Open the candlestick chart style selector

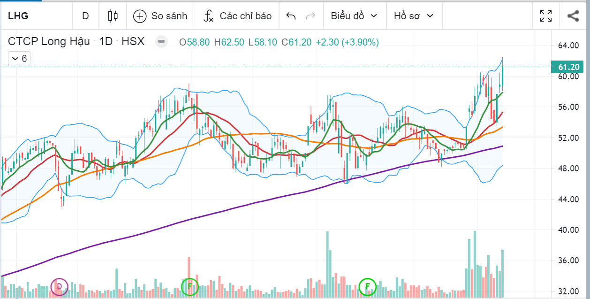pyautogui.click(x=113, y=16)
